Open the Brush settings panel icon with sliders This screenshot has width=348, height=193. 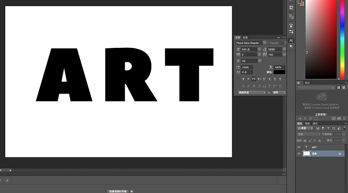(291, 31)
